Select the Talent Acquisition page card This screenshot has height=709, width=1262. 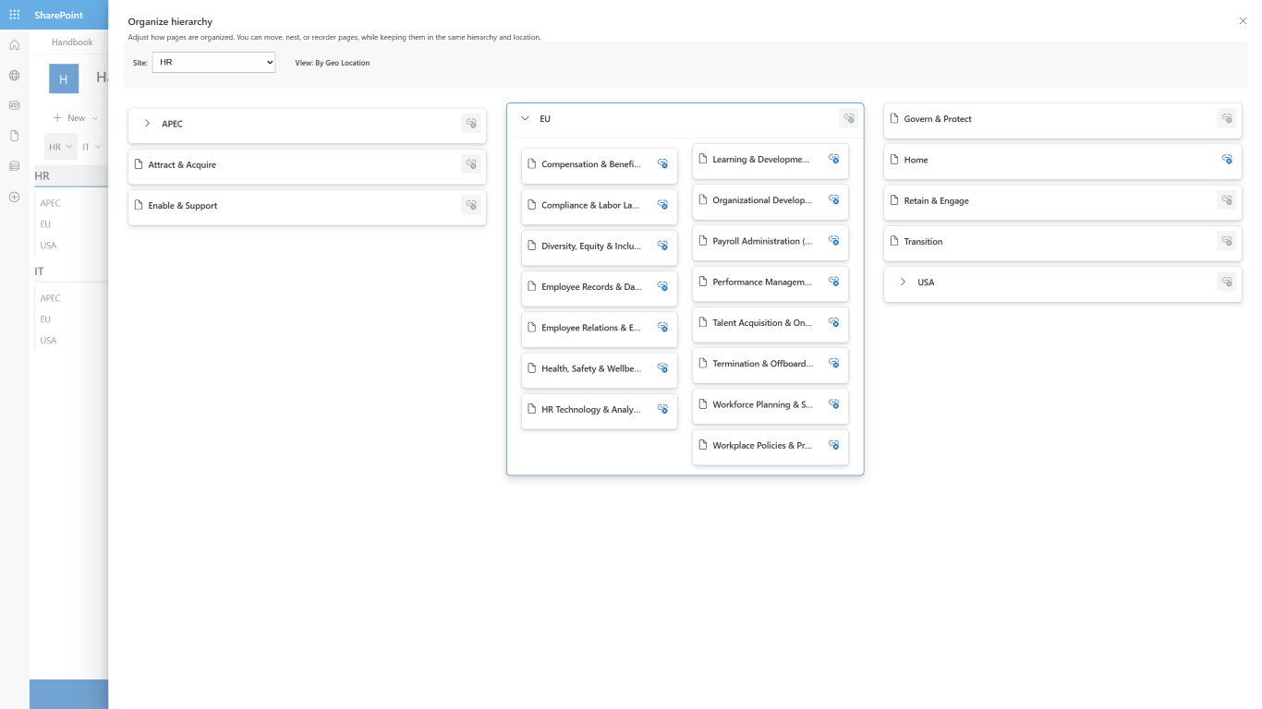click(x=761, y=323)
